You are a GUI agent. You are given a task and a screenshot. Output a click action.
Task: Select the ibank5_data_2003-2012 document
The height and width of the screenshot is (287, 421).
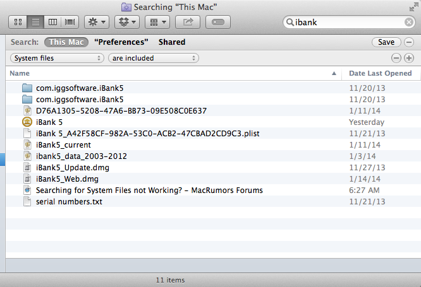(x=214, y=156)
